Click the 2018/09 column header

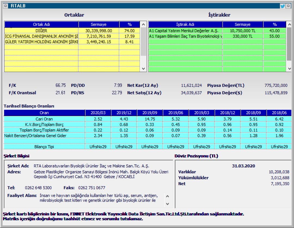pyautogui.click(x=253, y=113)
